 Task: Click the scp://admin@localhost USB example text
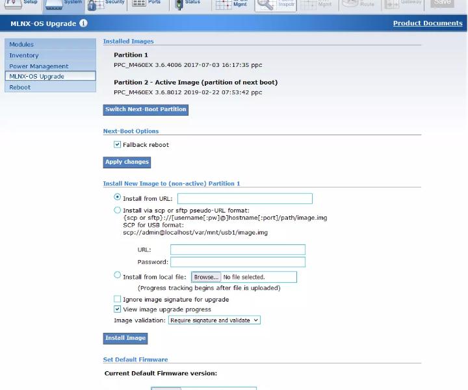pos(196,233)
